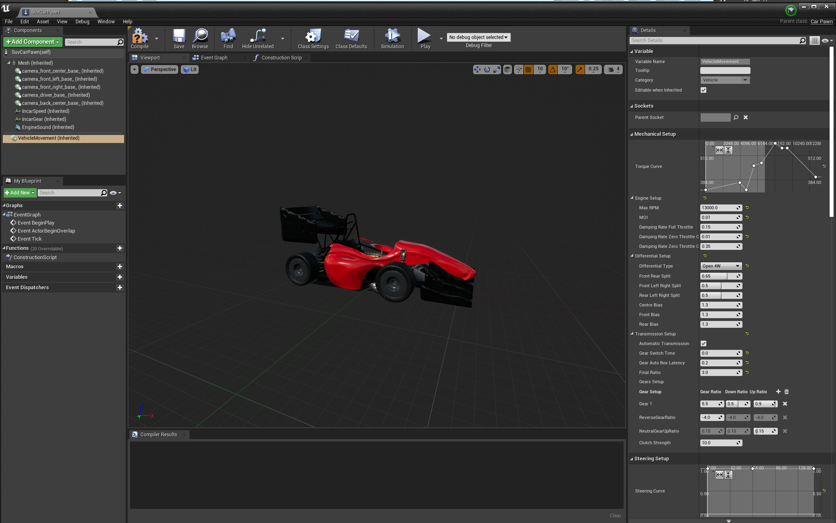
Task: Fit torque curve vertically
Action: click(x=728, y=150)
